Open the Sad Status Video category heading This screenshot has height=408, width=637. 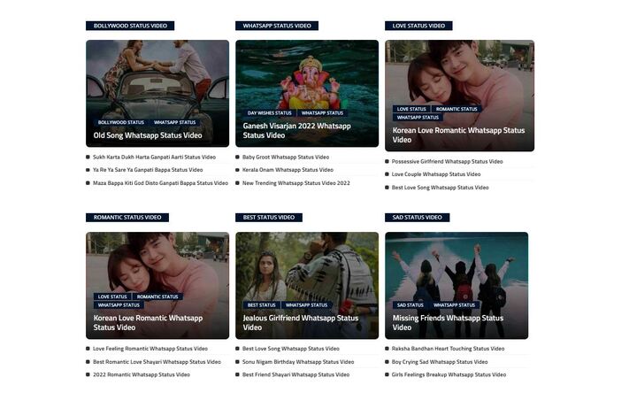(417, 218)
